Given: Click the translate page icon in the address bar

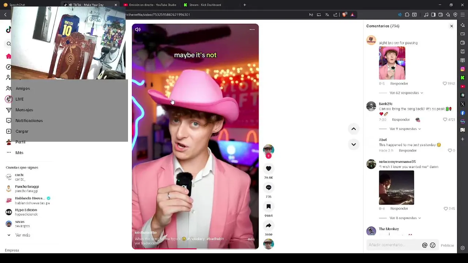Looking at the screenshot, I should point(327,15).
